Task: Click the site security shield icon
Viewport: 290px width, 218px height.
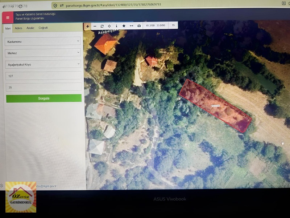Action: coord(55,6)
